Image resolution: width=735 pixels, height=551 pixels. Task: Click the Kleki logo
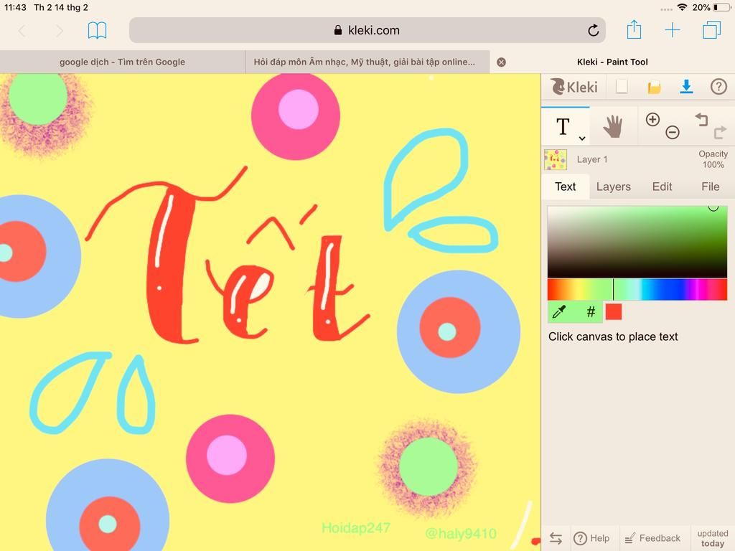pos(574,87)
